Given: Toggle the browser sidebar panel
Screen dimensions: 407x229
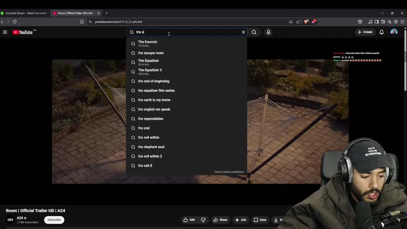Looking at the screenshot, I should [377, 22].
